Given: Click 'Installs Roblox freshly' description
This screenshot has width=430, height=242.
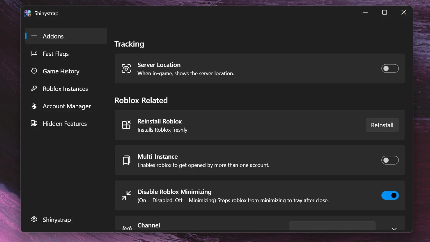Looking at the screenshot, I should [162, 130].
